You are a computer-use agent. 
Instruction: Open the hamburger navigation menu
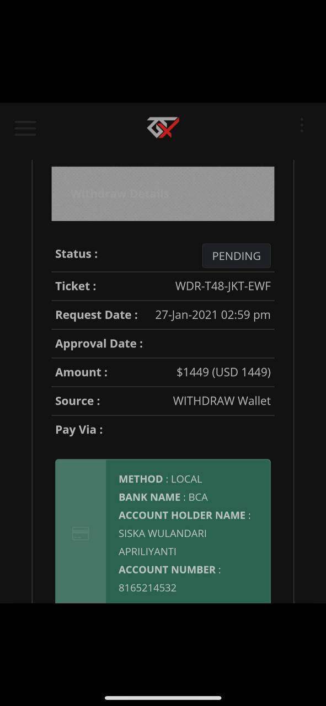[25, 128]
